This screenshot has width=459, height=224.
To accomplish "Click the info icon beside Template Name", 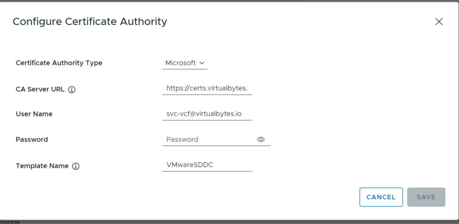I will (76, 166).
